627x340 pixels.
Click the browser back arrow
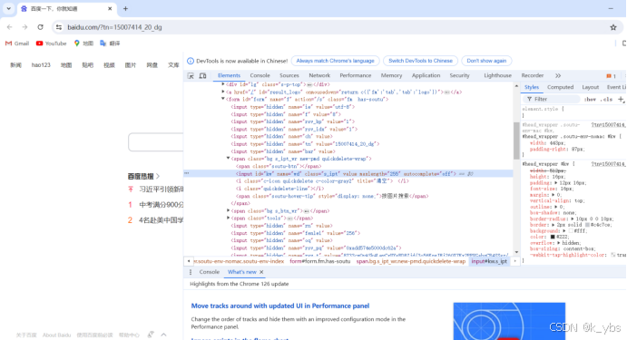coord(10,27)
